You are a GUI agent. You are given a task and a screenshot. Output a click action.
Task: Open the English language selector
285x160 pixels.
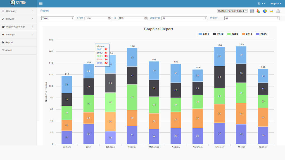(275, 4)
